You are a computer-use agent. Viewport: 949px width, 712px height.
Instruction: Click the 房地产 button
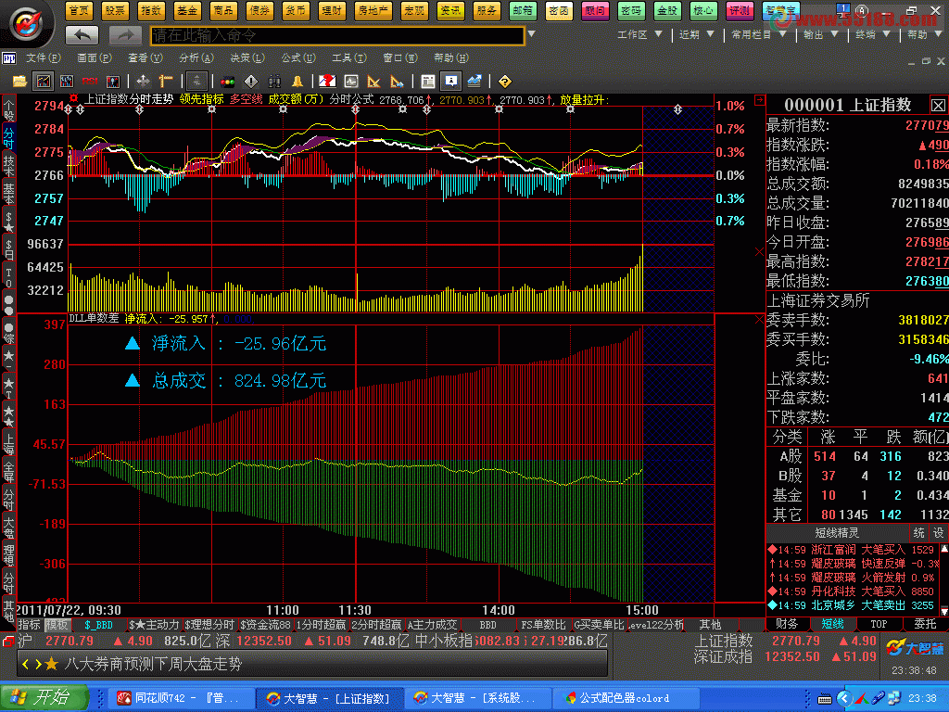pos(373,10)
